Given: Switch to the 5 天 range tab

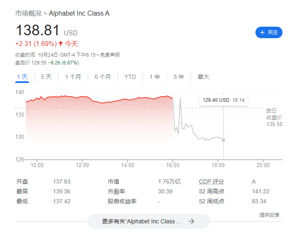Looking at the screenshot, I should point(46,77).
